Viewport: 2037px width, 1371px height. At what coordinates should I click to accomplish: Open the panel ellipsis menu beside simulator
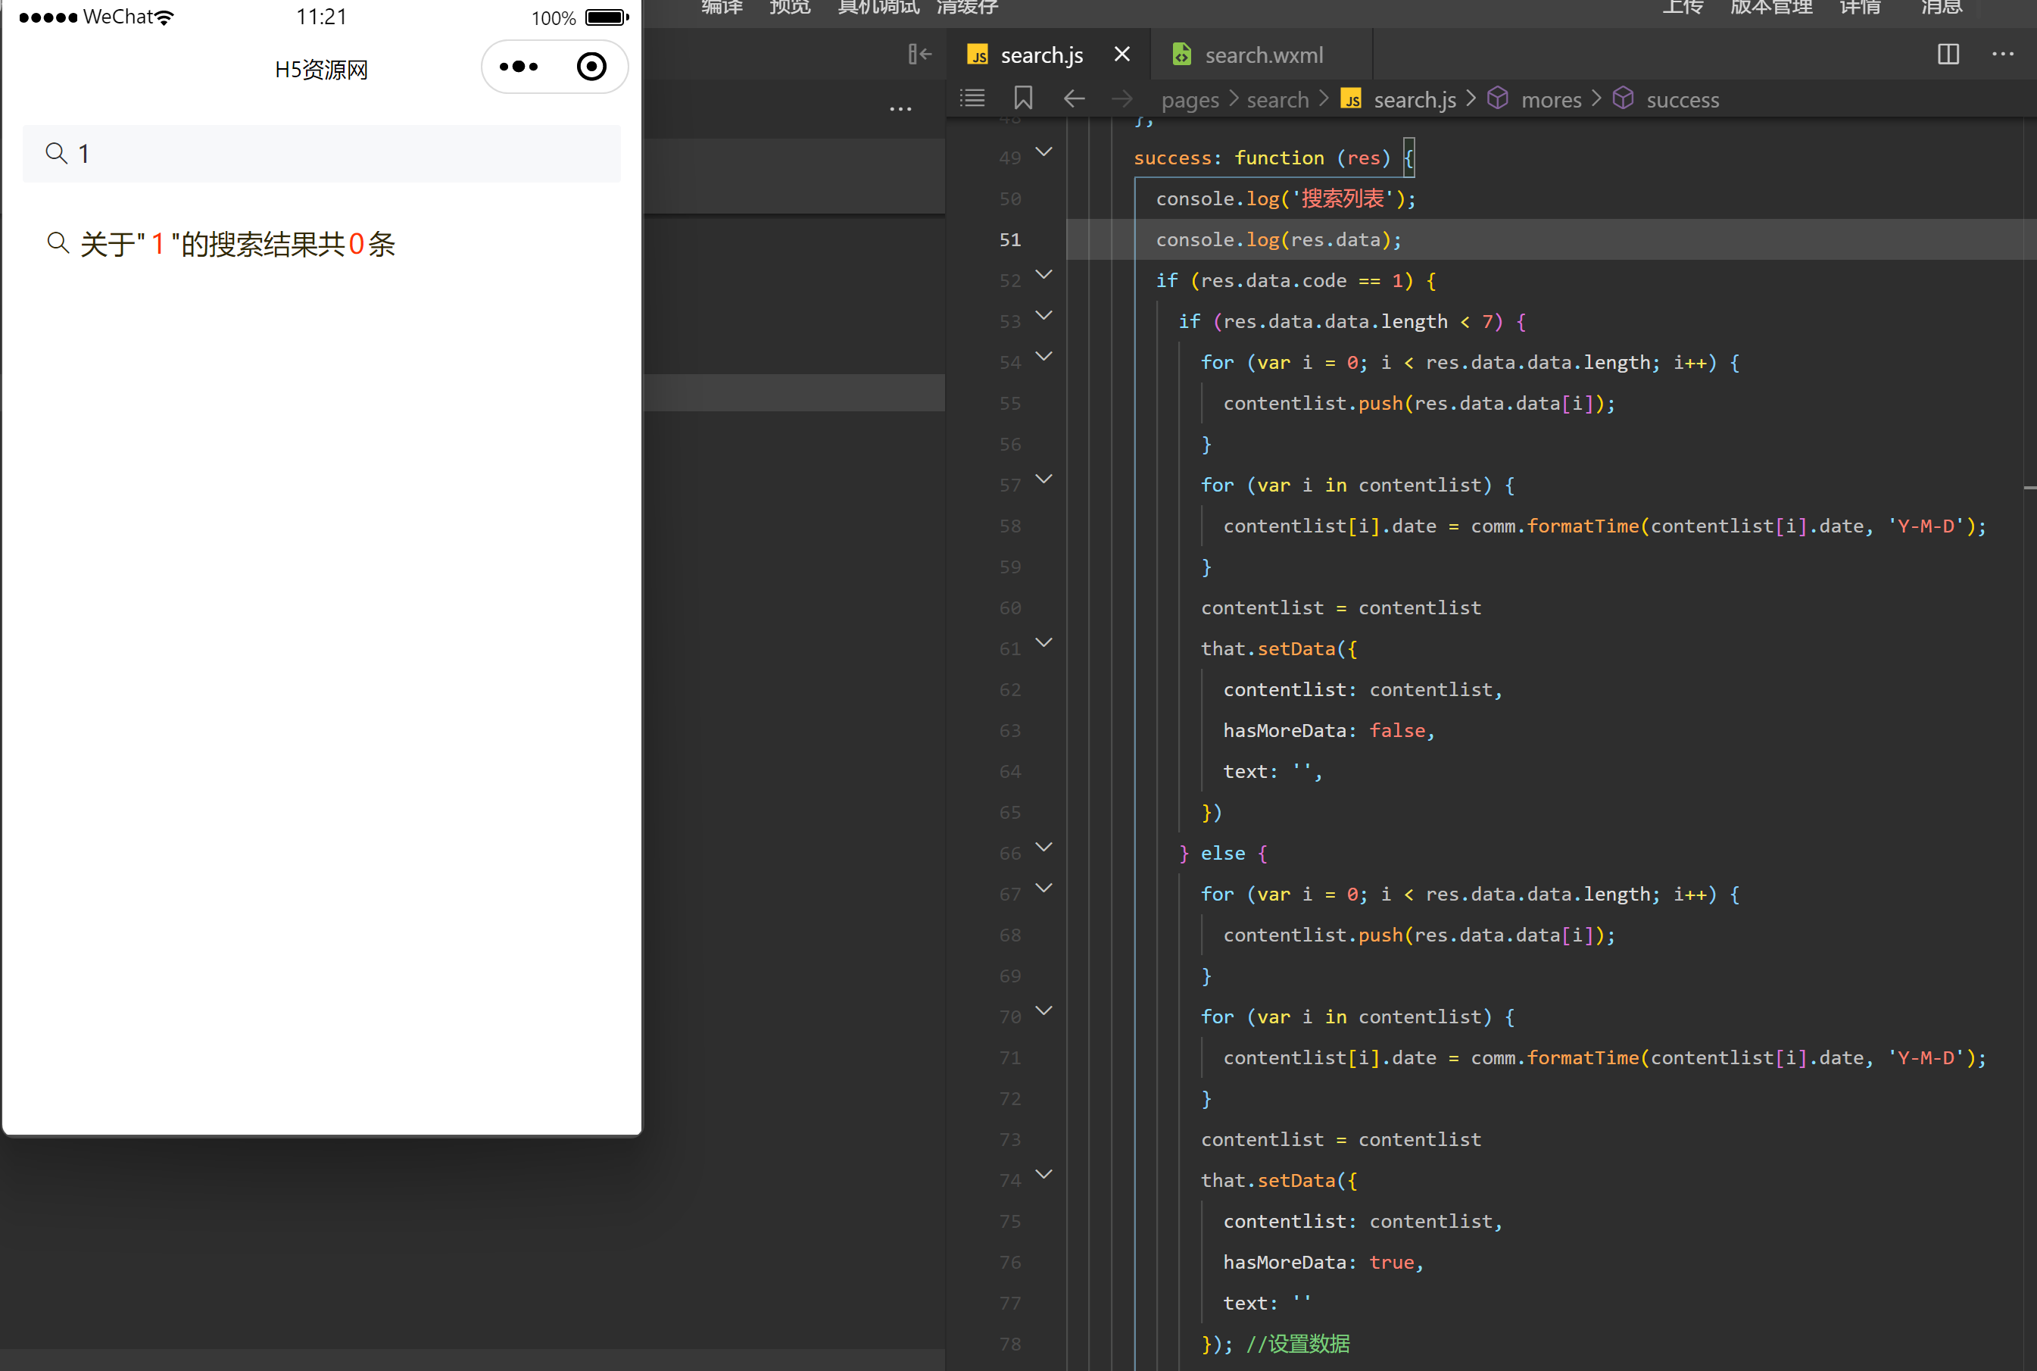click(900, 109)
